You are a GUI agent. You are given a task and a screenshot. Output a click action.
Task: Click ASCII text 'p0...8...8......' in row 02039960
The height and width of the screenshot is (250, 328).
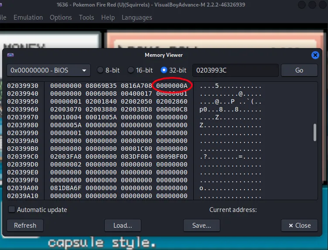point(230,109)
